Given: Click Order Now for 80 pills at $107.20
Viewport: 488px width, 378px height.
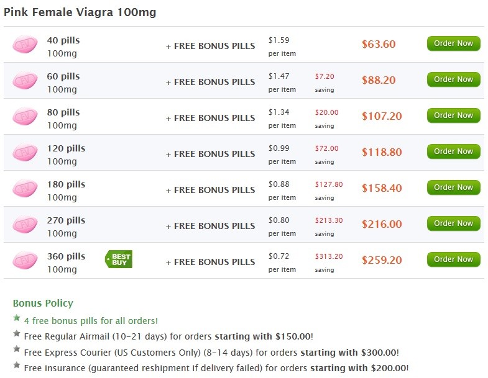Looking at the screenshot, I should [x=453, y=115].
